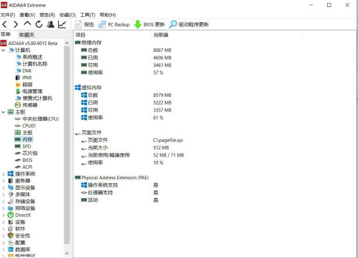Image resolution: width=358 pixels, height=258 pixels.
Task: Collapse the 主板 tree node
Action: (x=3, y=112)
